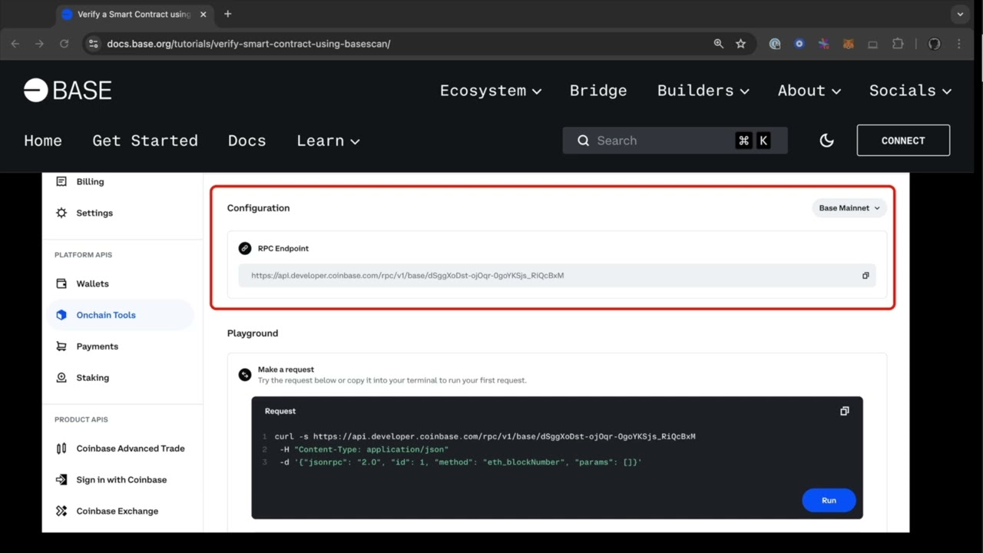This screenshot has height=553, width=983.
Task: Click the RPC Endpoint link icon
Action: 245,248
